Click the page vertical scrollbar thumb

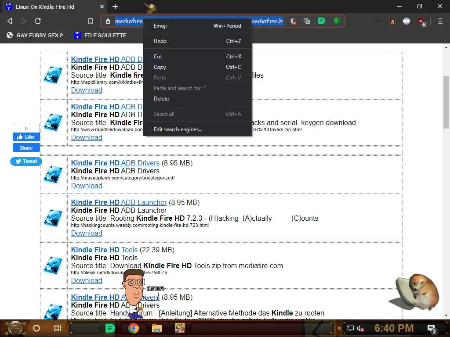[446, 102]
